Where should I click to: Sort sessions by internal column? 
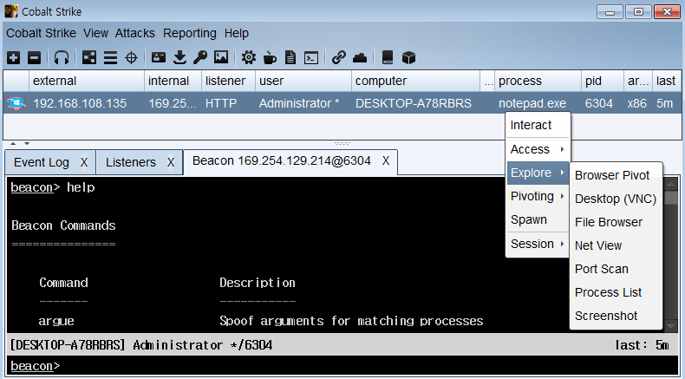click(x=173, y=81)
